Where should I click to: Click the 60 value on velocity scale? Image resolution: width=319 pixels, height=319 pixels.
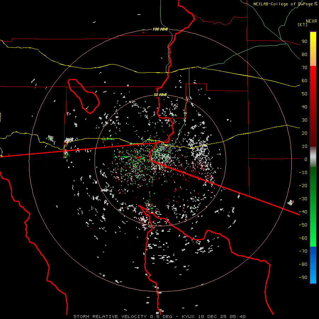(304, 80)
